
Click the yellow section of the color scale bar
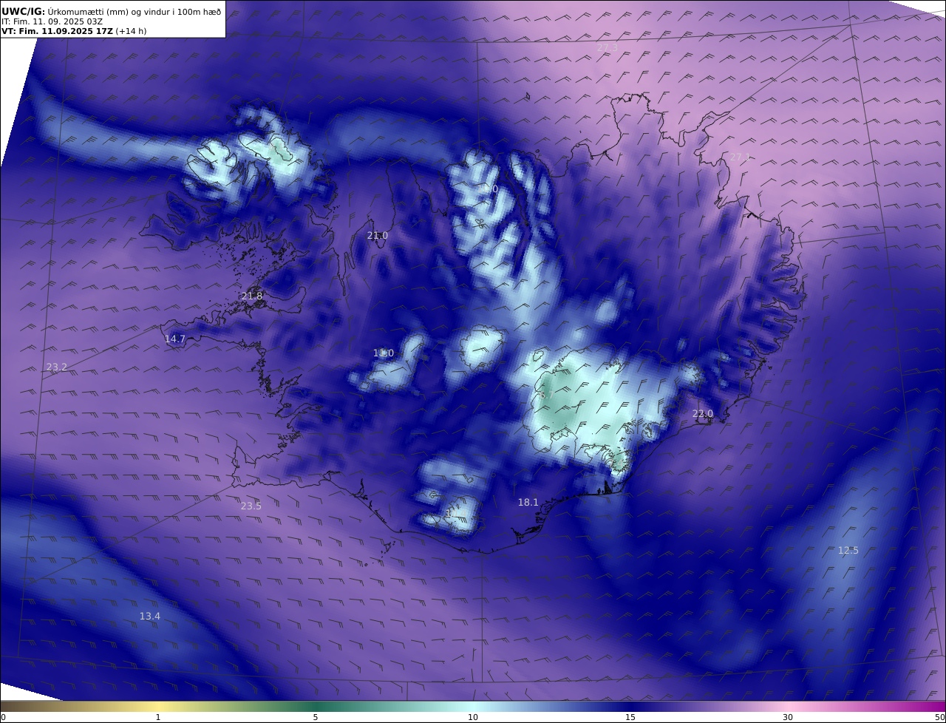158,706
